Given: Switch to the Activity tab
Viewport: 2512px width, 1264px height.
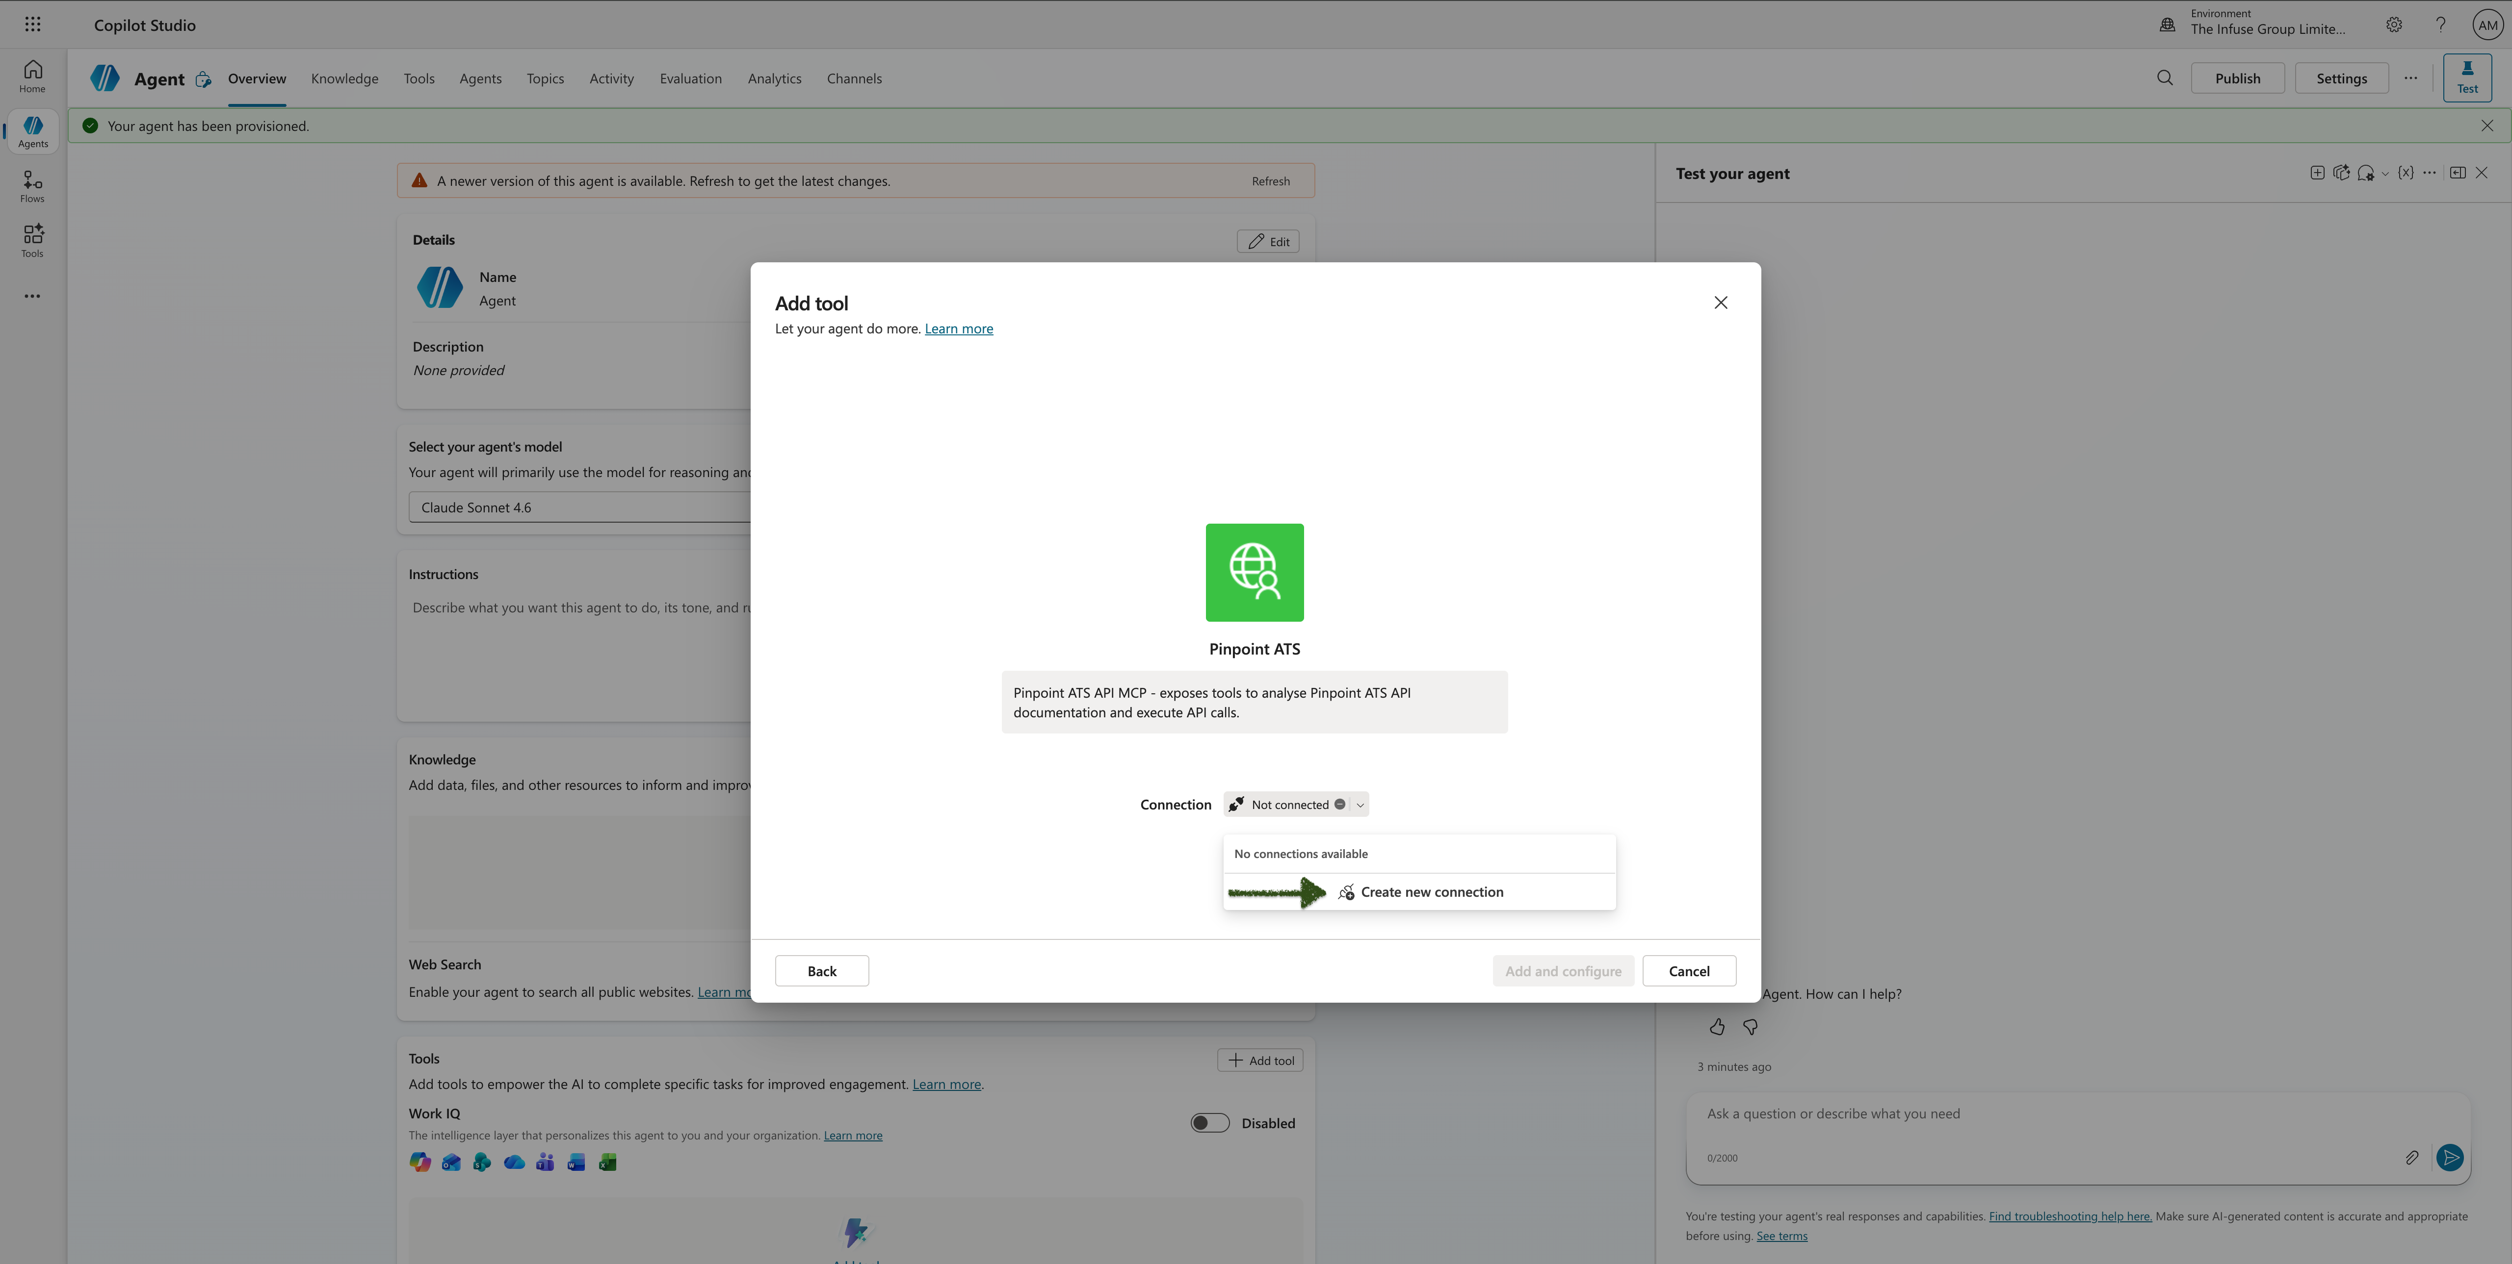Looking at the screenshot, I should click(x=611, y=79).
